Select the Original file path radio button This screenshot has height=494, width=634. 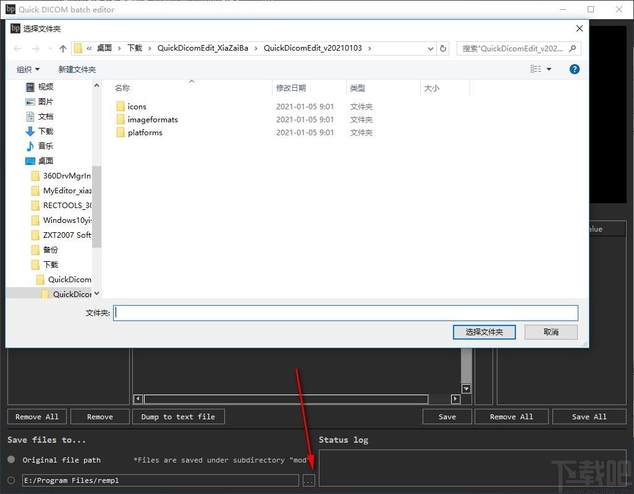11,459
